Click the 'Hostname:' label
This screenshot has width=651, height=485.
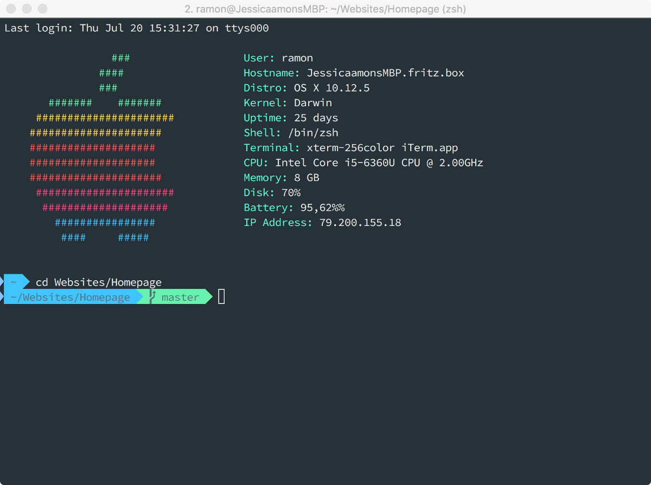click(272, 73)
